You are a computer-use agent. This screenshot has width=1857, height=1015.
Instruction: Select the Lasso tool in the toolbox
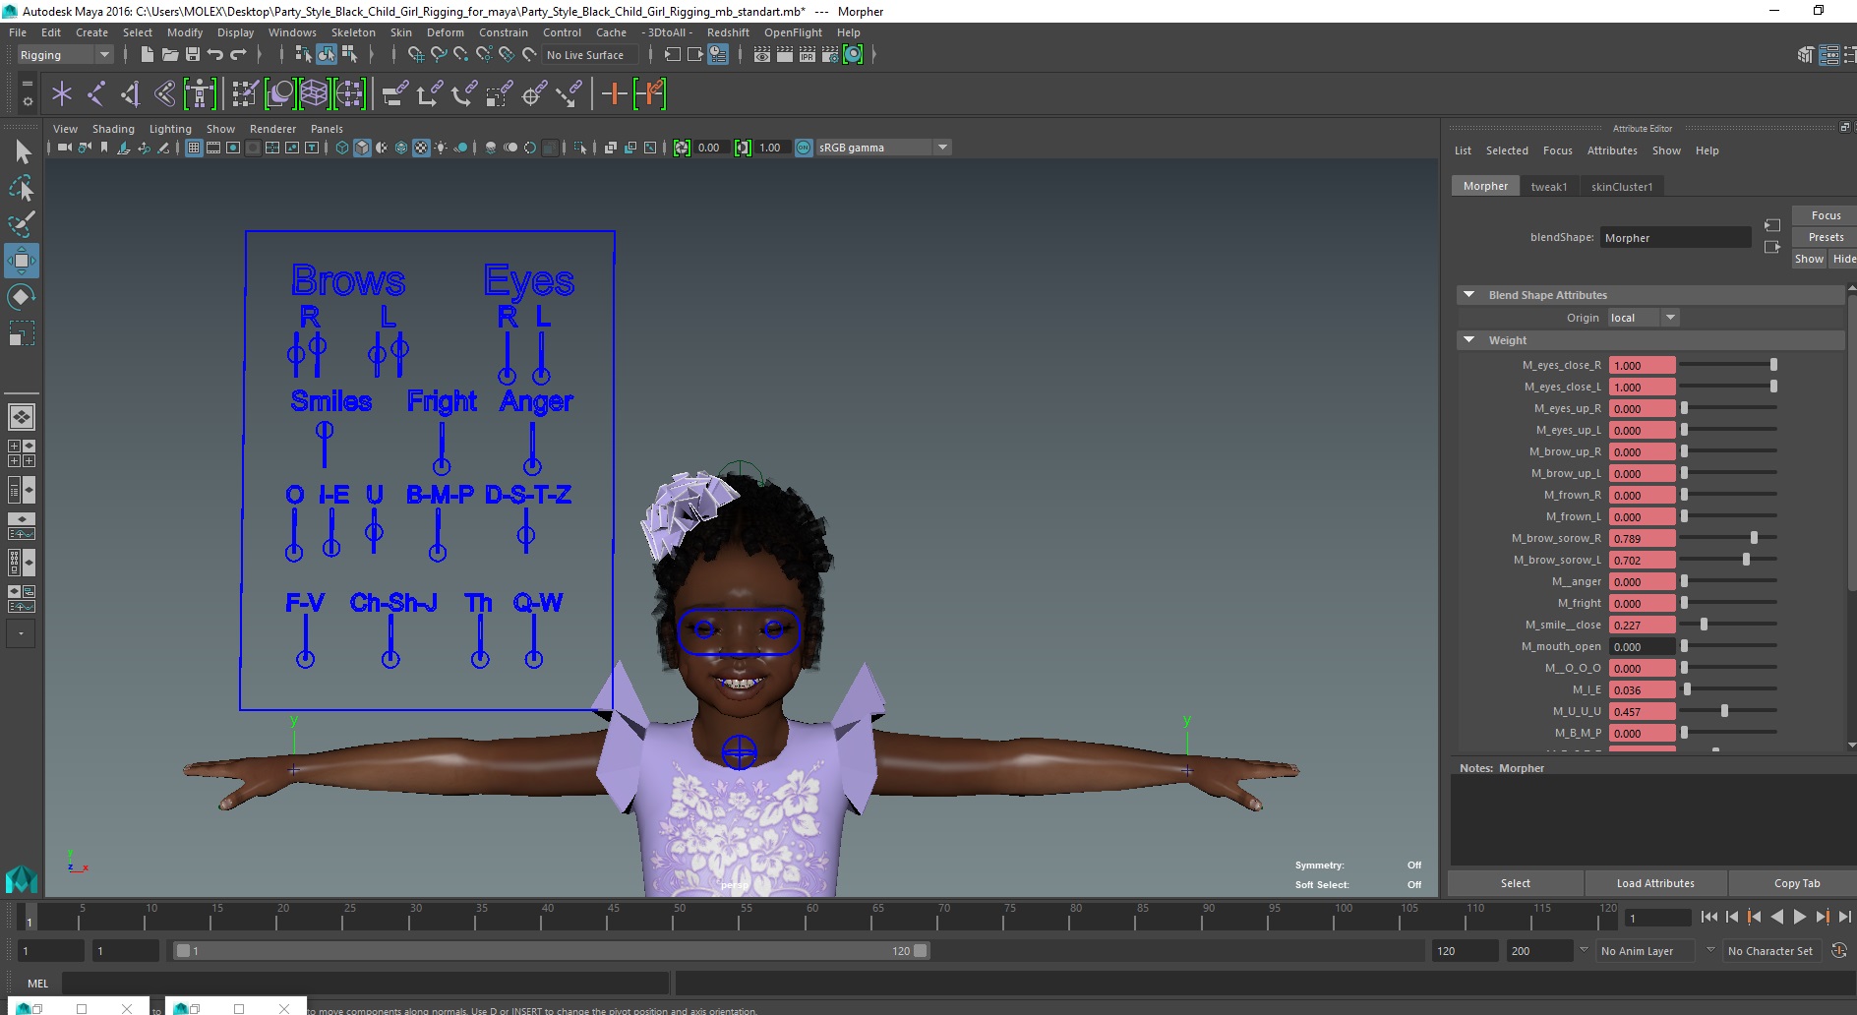[22, 188]
